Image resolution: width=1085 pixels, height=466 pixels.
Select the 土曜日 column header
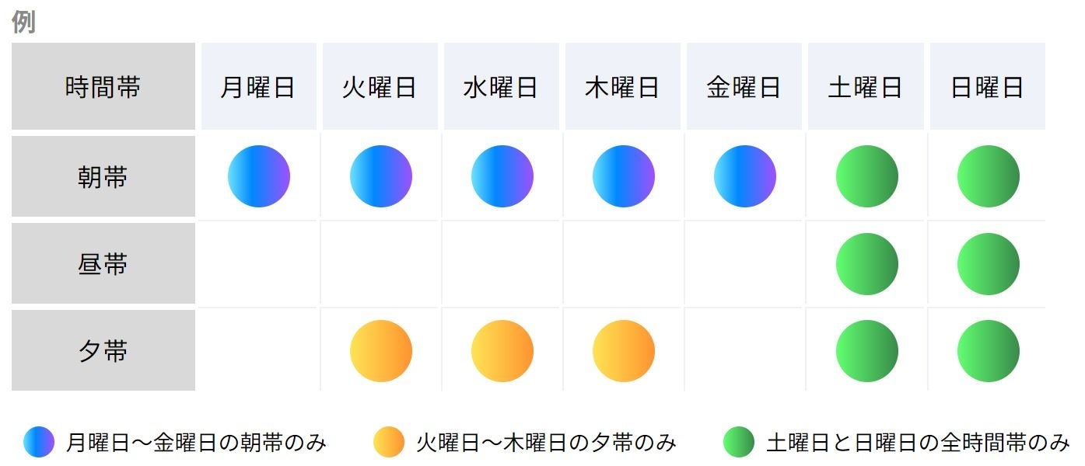(866, 86)
